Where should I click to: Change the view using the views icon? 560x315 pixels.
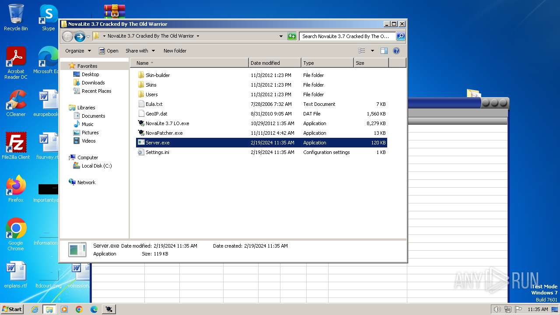362,51
